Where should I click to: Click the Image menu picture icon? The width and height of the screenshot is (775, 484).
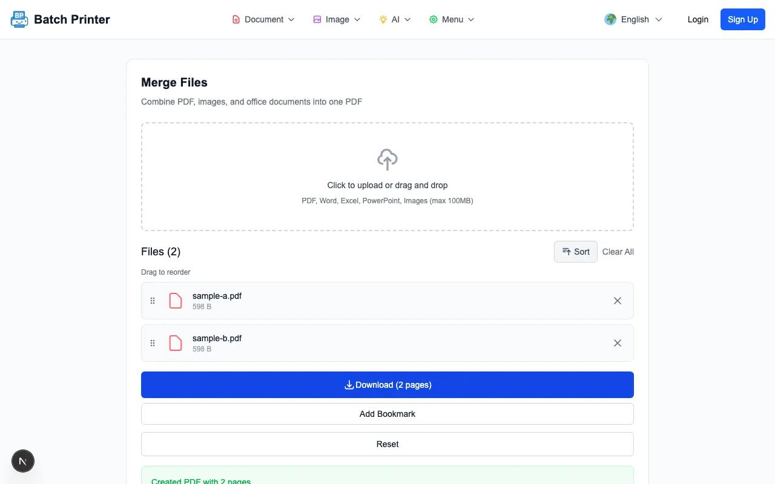(x=317, y=19)
